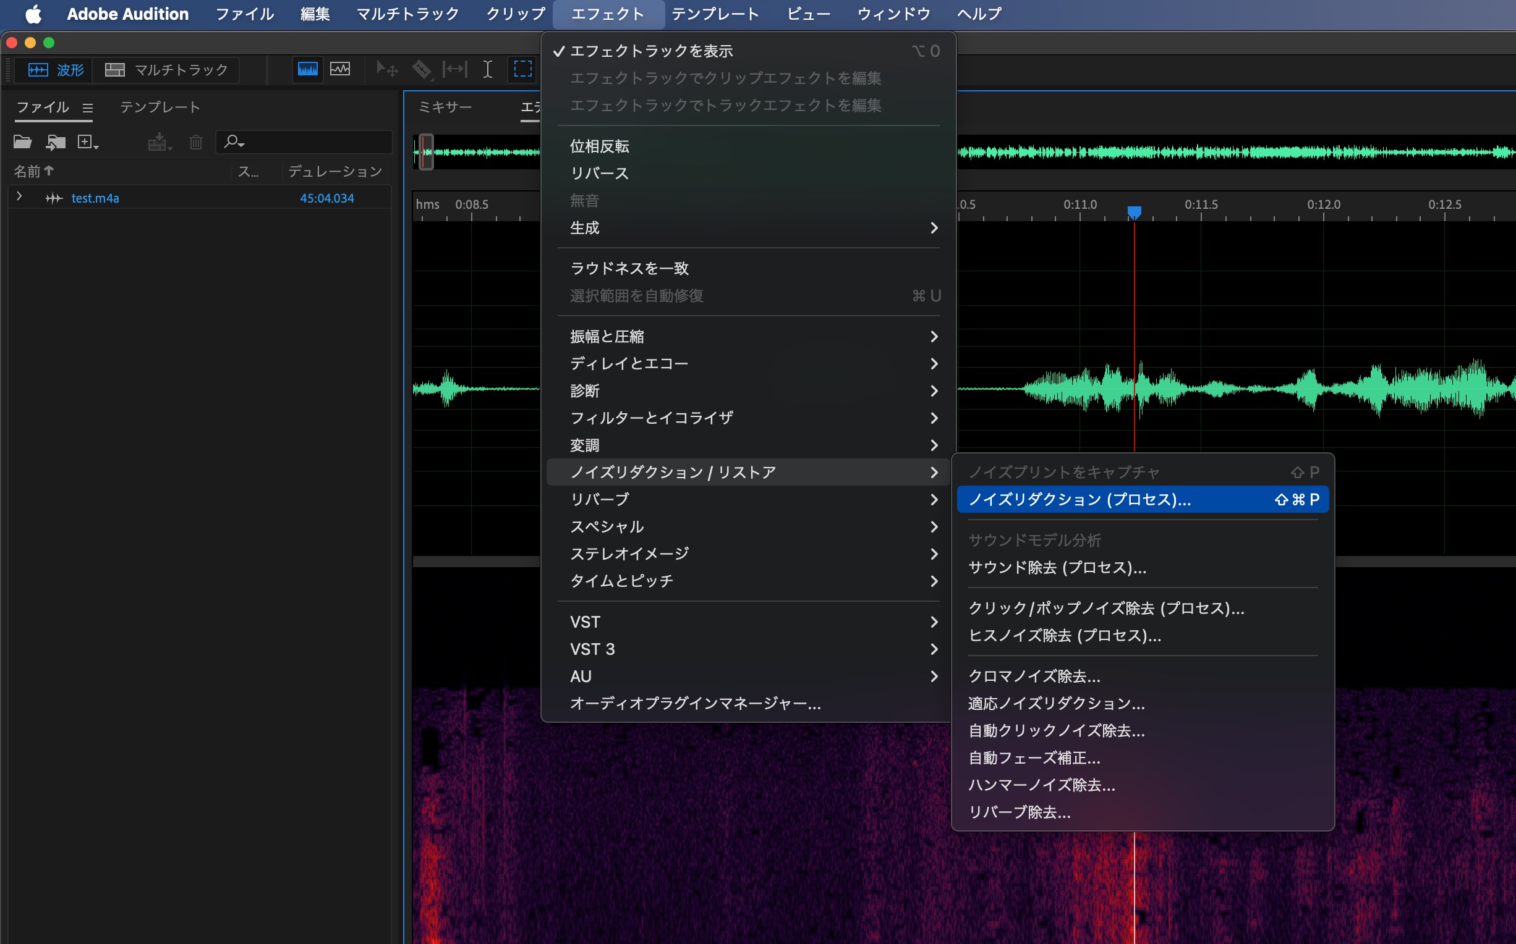This screenshot has height=944, width=1516.
Task: Toggle エフェクトラックを表示 checked item
Action: coord(747,51)
